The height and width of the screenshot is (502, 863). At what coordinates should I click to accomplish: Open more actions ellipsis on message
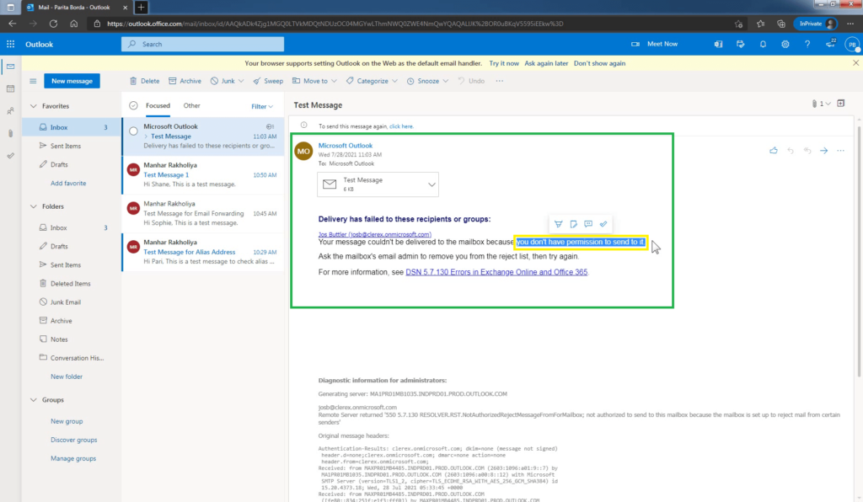coord(840,150)
